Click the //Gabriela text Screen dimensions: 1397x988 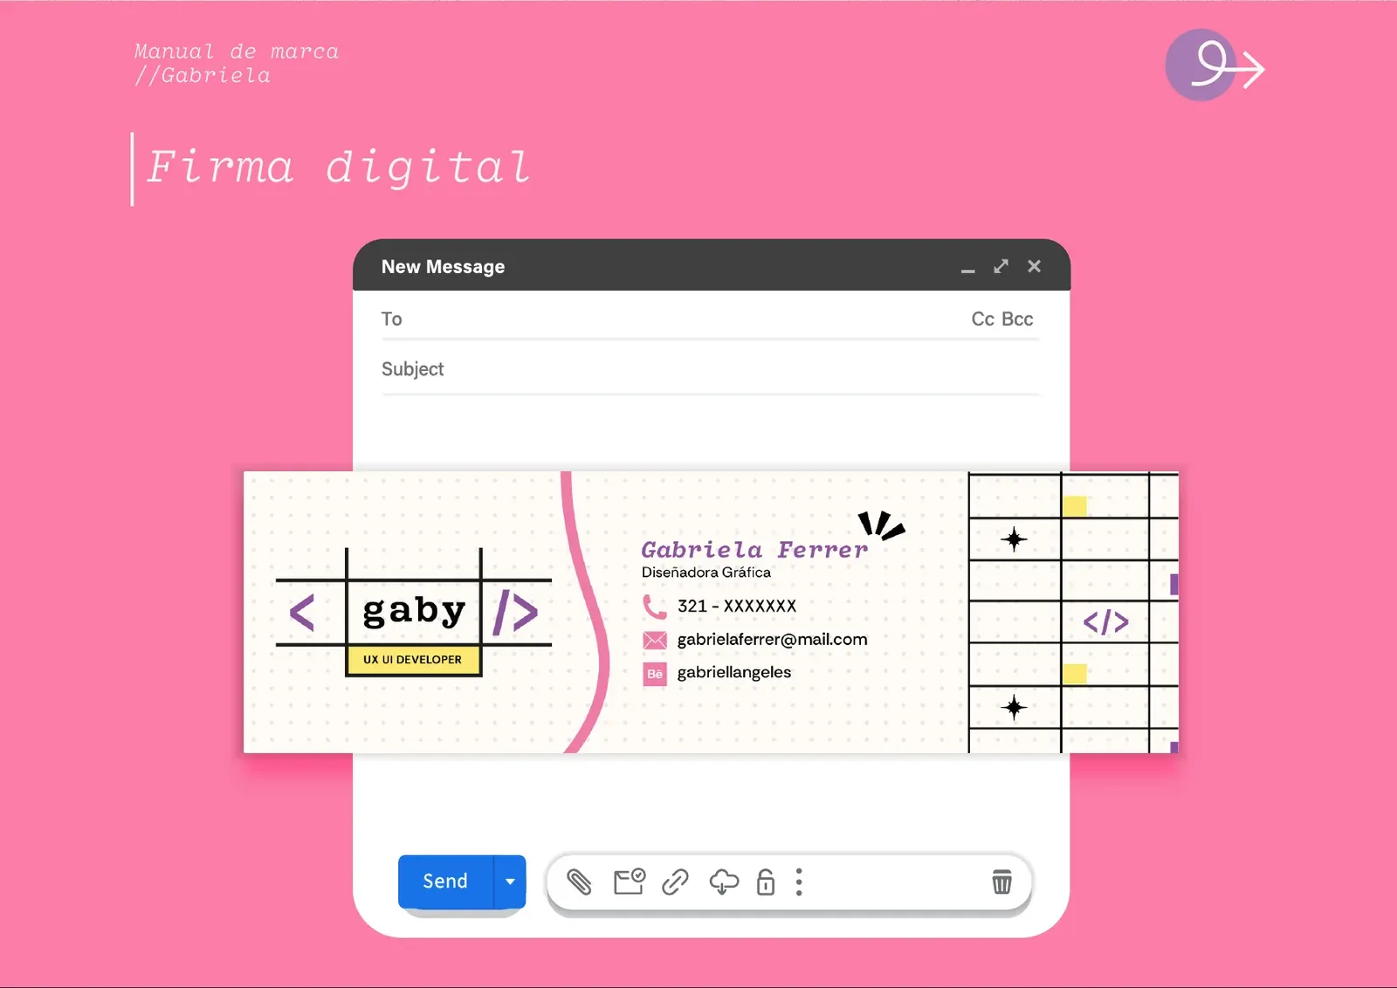pyautogui.click(x=203, y=76)
